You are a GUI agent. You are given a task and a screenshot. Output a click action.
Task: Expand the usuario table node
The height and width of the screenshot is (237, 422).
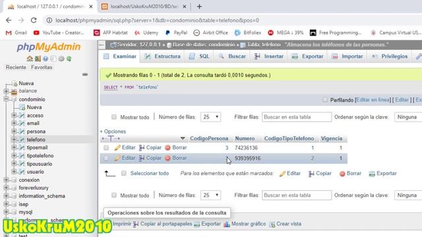point(14,171)
